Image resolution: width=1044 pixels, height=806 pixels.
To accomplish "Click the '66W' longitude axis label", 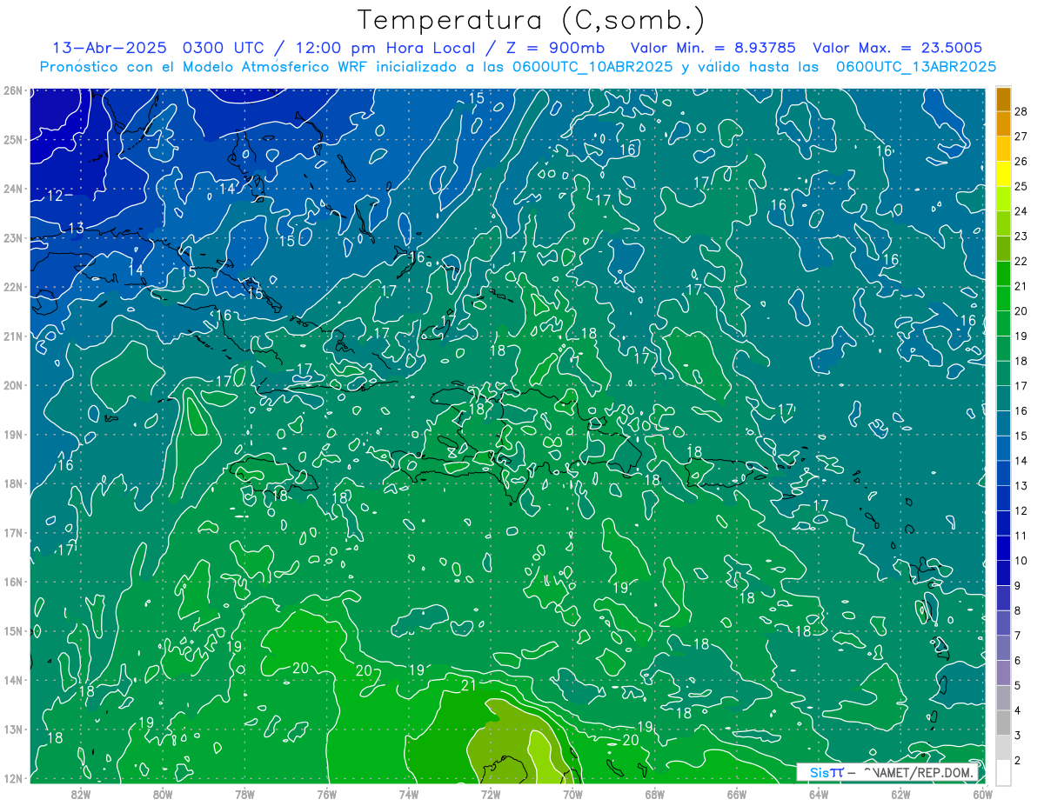I will [737, 793].
